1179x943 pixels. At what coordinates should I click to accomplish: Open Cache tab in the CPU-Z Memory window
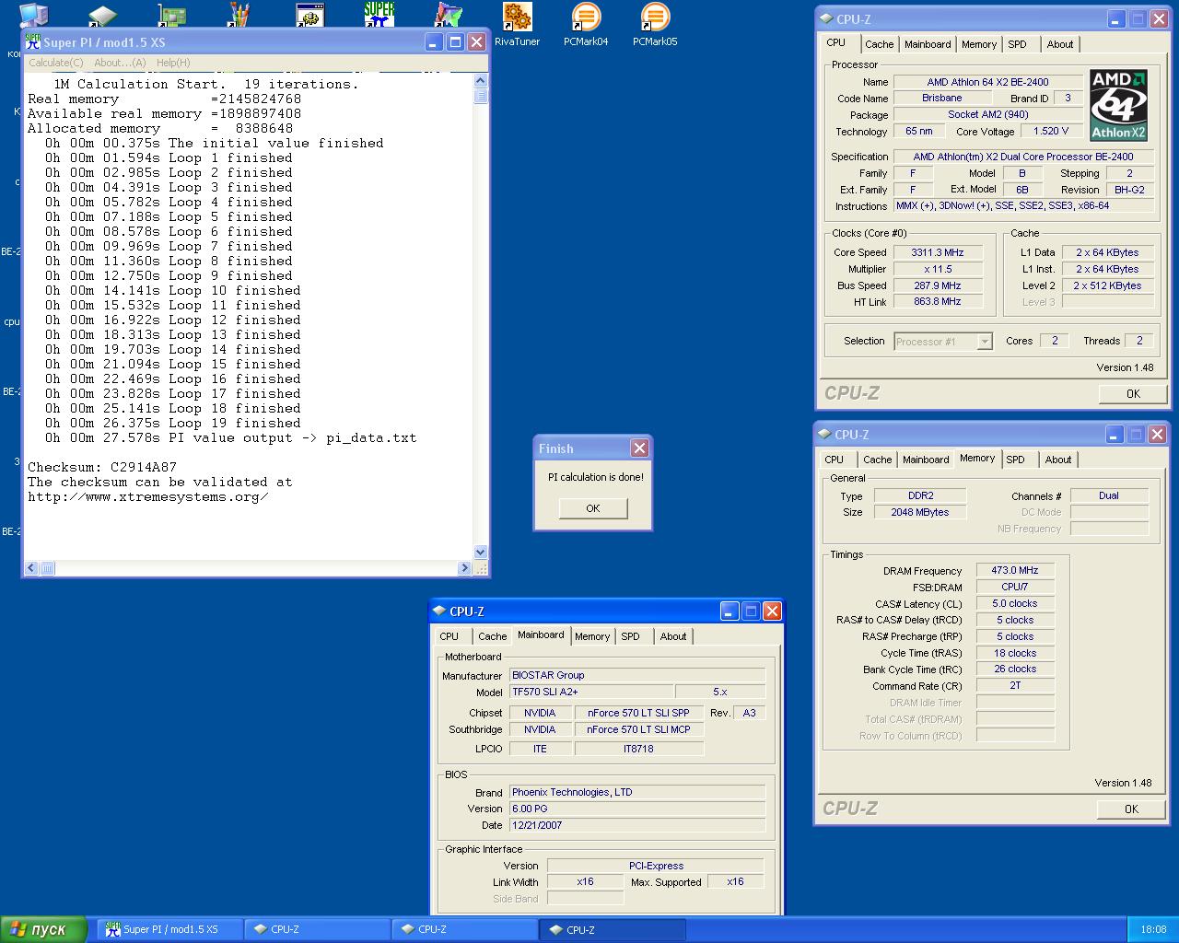point(877,460)
